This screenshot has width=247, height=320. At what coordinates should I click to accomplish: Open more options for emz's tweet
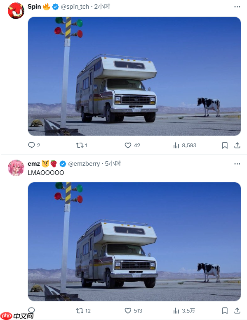[x=237, y=164]
